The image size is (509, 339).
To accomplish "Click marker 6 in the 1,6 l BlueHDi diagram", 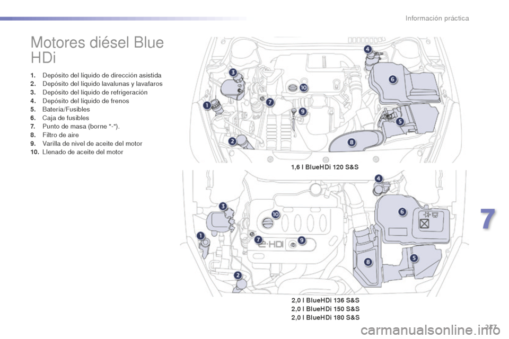I will coord(392,79).
